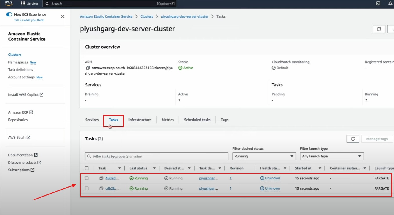Click the AWS logo home icon
This screenshot has width=394, height=215.
tap(8, 3)
